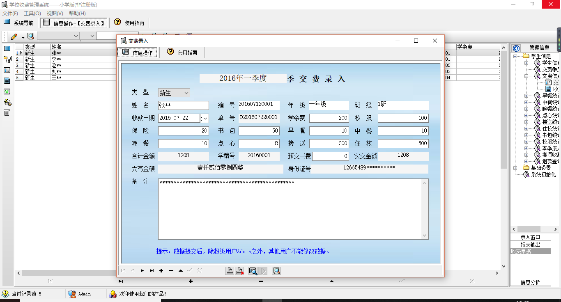Click folder tree icon in left sidebar

[x=7, y=59]
